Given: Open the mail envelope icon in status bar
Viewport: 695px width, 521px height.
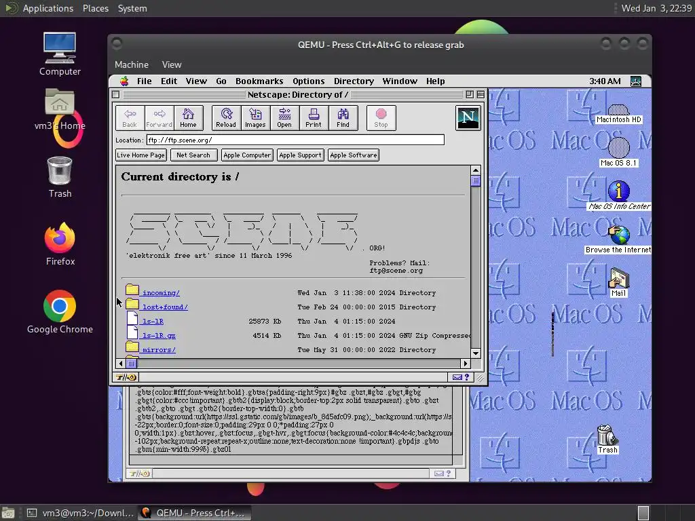Looking at the screenshot, I should [x=457, y=377].
